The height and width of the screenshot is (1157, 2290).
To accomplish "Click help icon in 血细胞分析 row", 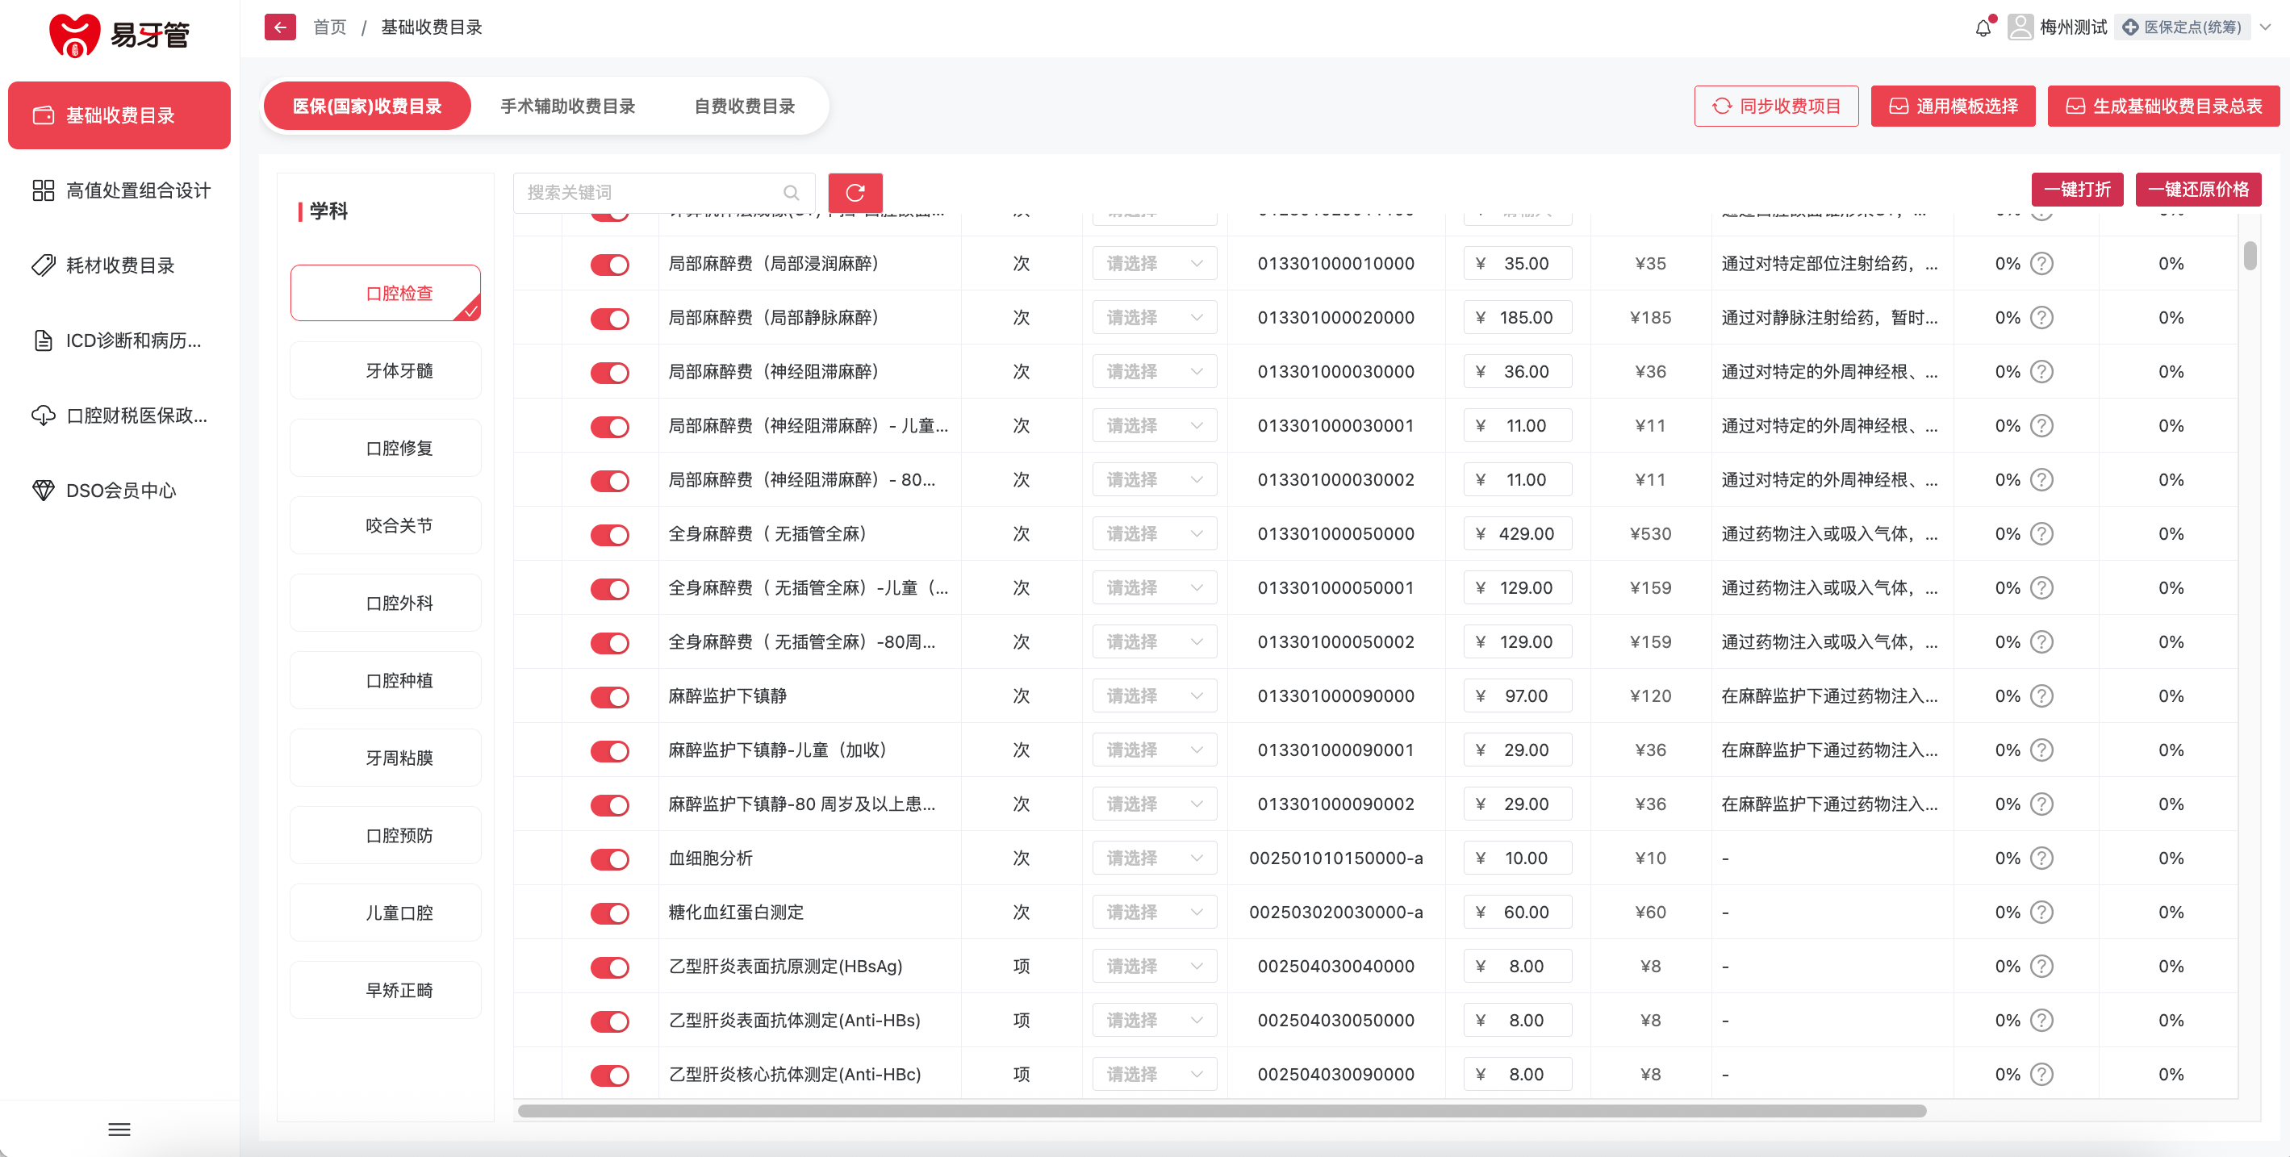I will coord(2042,858).
